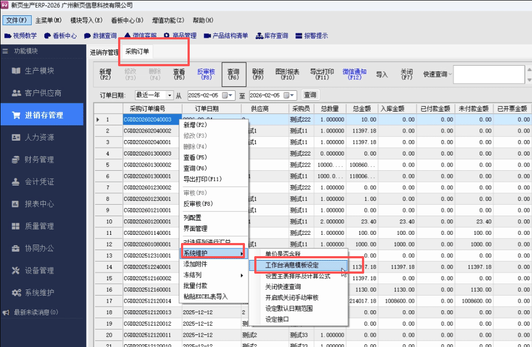
Task: Click the 查询 button beside date range
Action: tap(310, 95)
